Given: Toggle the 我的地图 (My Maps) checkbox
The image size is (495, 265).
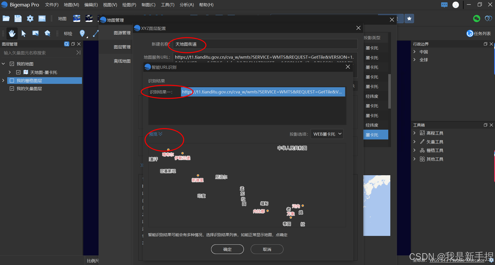Looking at the screenshot, I should [x=12, y=64].
